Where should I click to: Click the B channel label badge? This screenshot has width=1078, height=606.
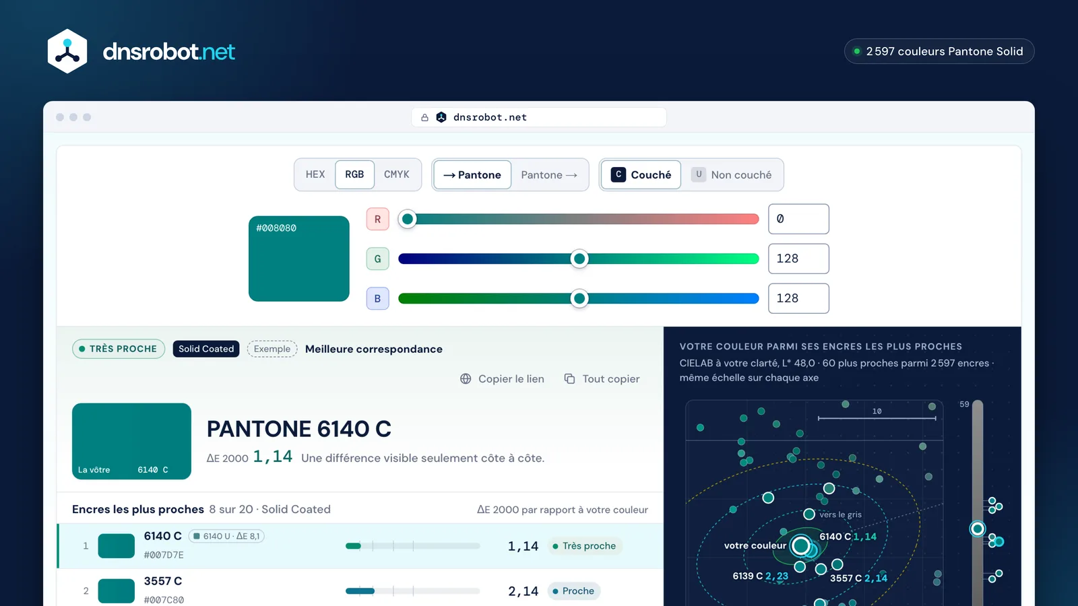[x=377, y=298]
